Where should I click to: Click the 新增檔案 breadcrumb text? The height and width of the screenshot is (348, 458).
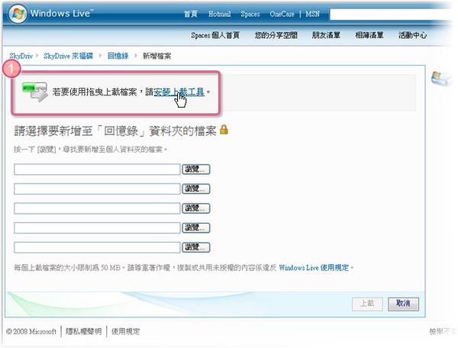click(x=156, y=56)
